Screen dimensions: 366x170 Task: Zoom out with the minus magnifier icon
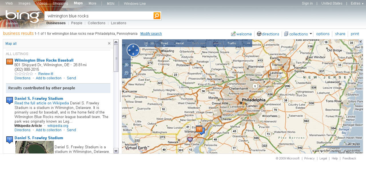[127, 73]
